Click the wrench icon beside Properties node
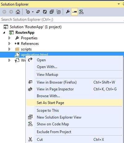Viewport: 124px width, 143px height. [17, 38]
